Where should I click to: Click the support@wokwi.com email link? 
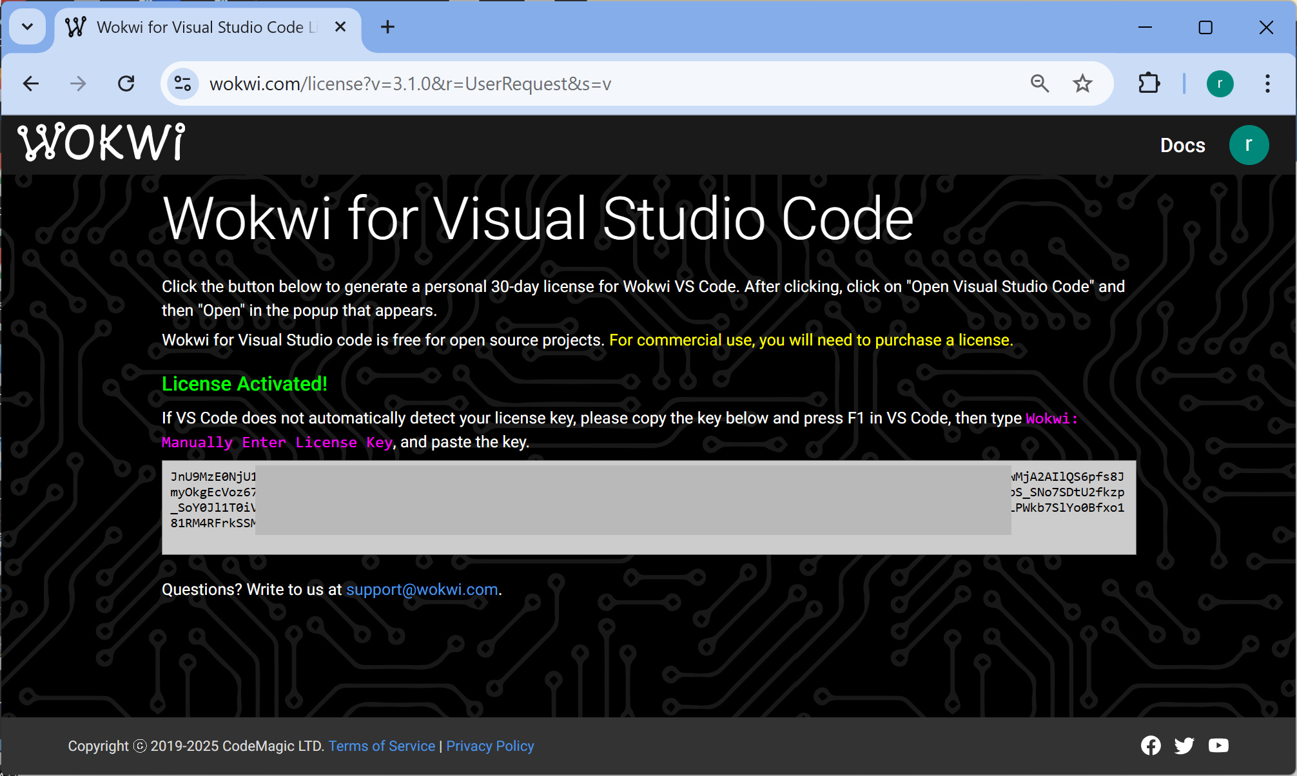point(422,590)
